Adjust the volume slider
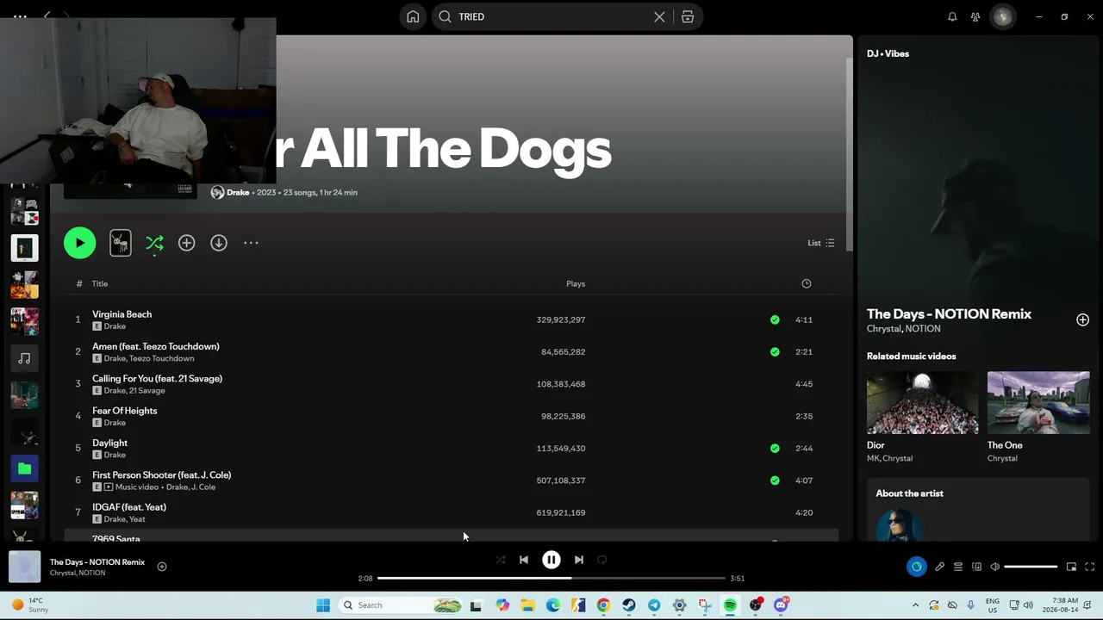 point(1031,567)
